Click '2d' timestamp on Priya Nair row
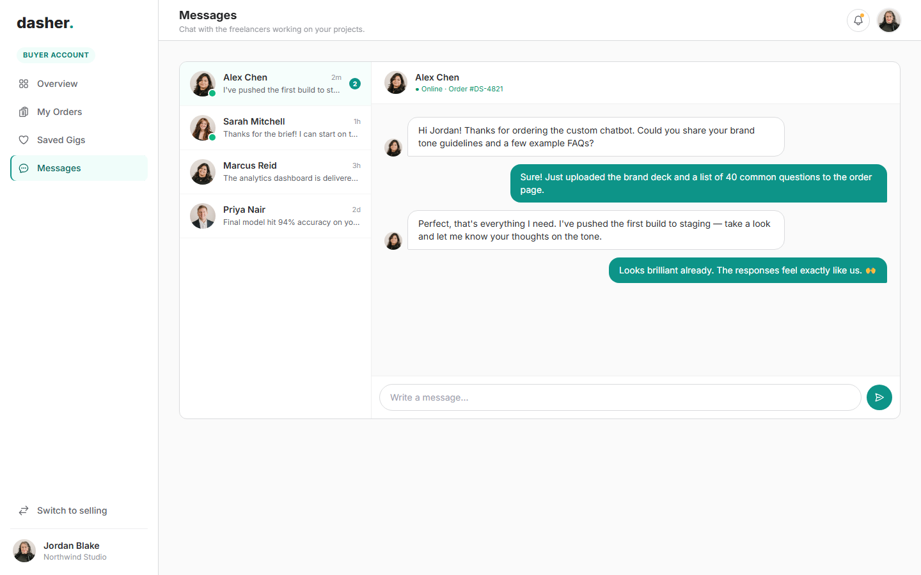921x575 pixels. 356,210
